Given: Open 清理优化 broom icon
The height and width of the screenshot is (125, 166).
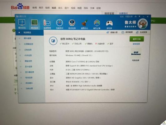Looking at the screenshot, I should pos(84,25).
